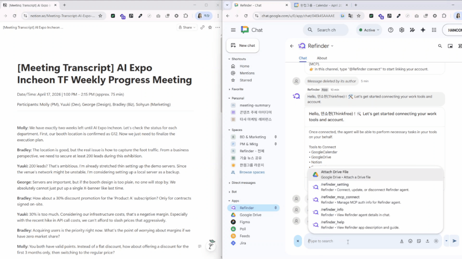Open the emoji picker in the message bar

[410, 241]
